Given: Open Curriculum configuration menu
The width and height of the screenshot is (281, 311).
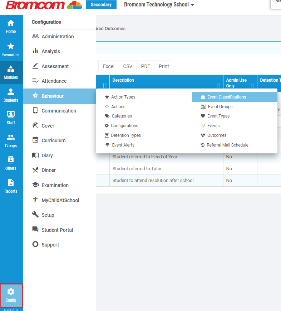Looking at the screenshot, I should 60,140.
